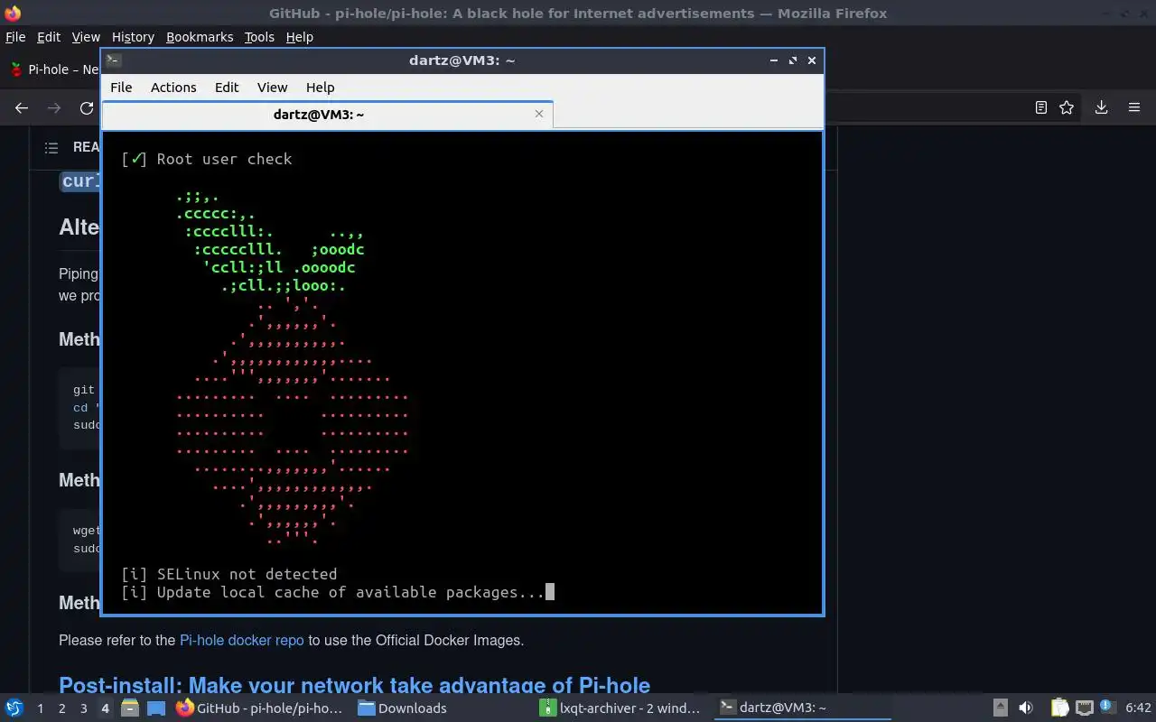
Task: Click removable media eject tray icon
Action: 1000,708
